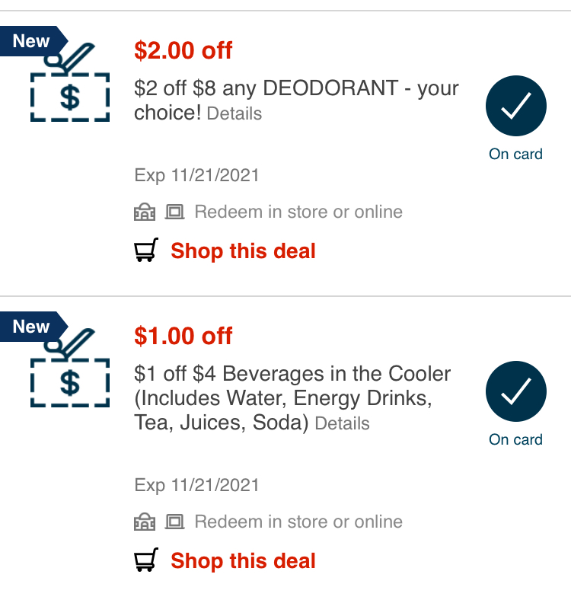Screen dimensions: 571x600
Task: Click the store icon in beverages coupon
Action: click(x=145, y=522)
